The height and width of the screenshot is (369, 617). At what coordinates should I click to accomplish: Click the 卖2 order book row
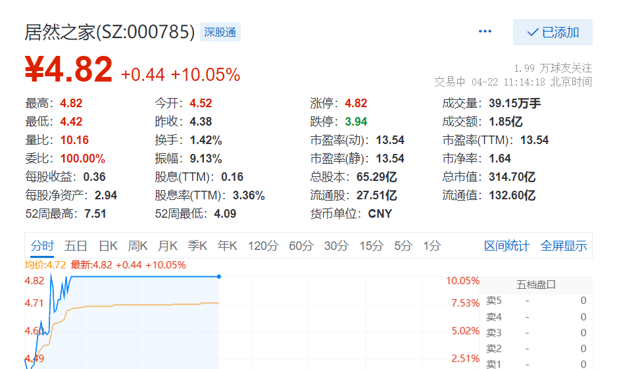click(536, 349)
